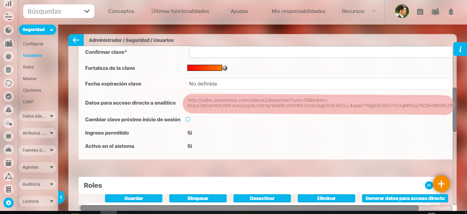
Task: Open the calendar icon in top bar
Action: point(420,12)
